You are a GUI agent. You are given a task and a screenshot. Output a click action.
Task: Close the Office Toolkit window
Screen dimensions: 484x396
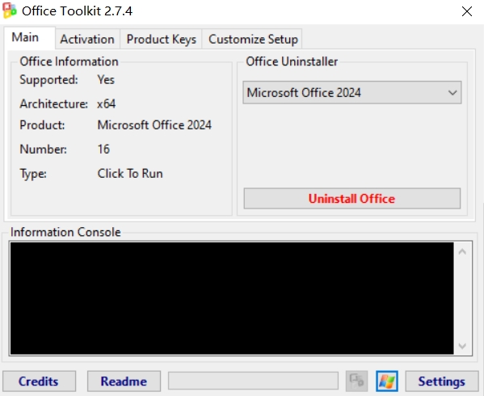[x=467, y=11]
